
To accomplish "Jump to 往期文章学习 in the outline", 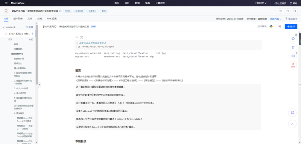I will pos(17,54).
